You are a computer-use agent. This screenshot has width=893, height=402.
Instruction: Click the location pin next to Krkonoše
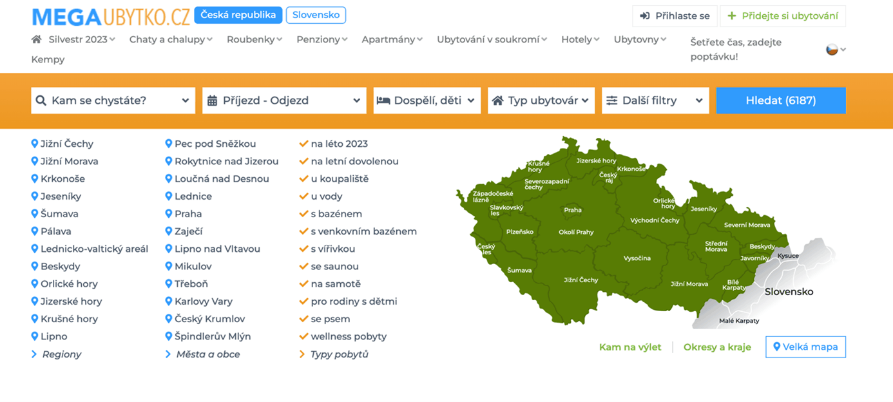click(x=35, y=178)
